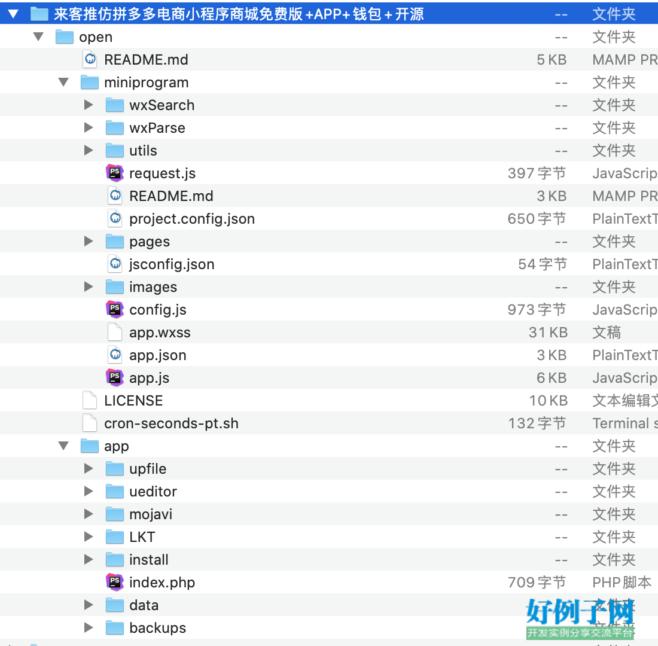Screen dimensions: 658x646
Task: Expand the install folder triangle
Action: click(88, 559)
